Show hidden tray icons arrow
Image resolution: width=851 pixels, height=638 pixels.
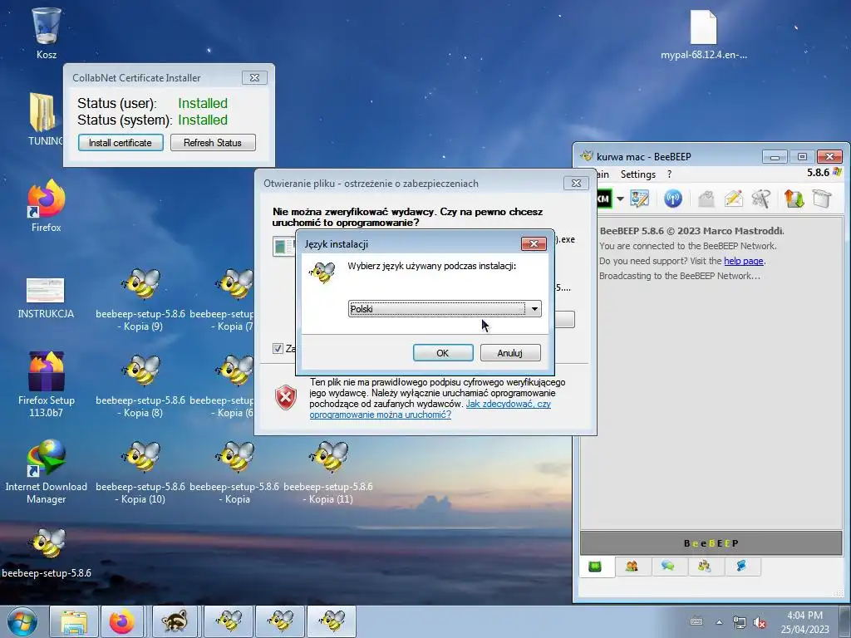click(719, 622)
